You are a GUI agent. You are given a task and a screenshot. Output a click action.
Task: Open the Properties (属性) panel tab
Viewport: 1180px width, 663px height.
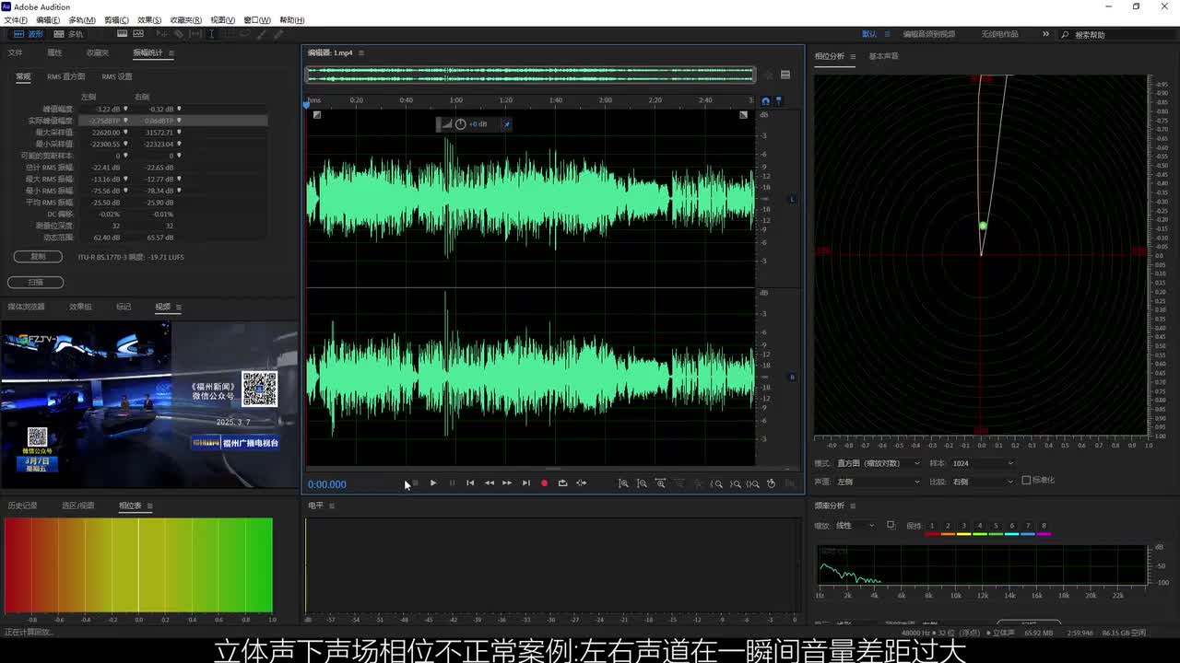54,52
